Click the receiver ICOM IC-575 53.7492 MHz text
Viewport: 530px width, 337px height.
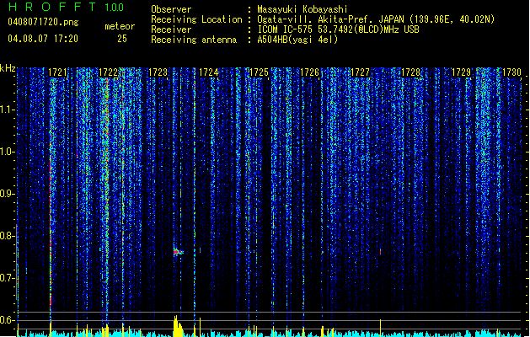click(338, 29)
